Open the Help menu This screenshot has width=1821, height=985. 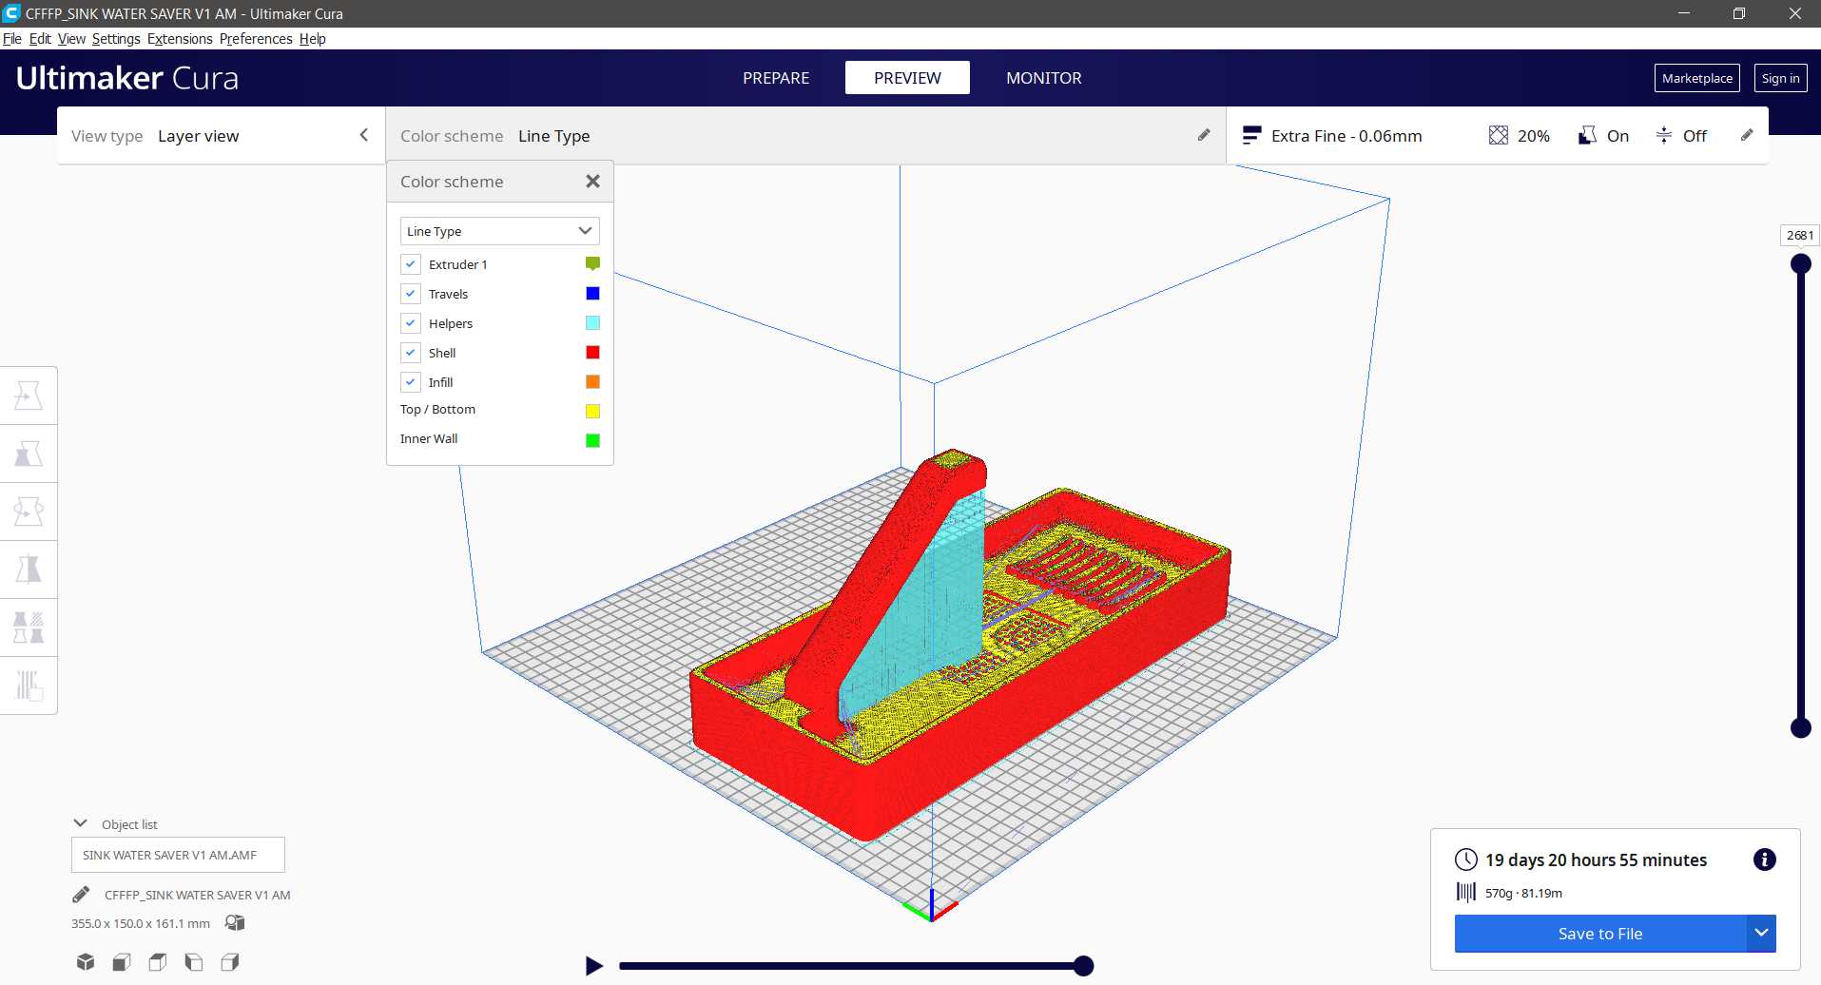click(313, 39)
